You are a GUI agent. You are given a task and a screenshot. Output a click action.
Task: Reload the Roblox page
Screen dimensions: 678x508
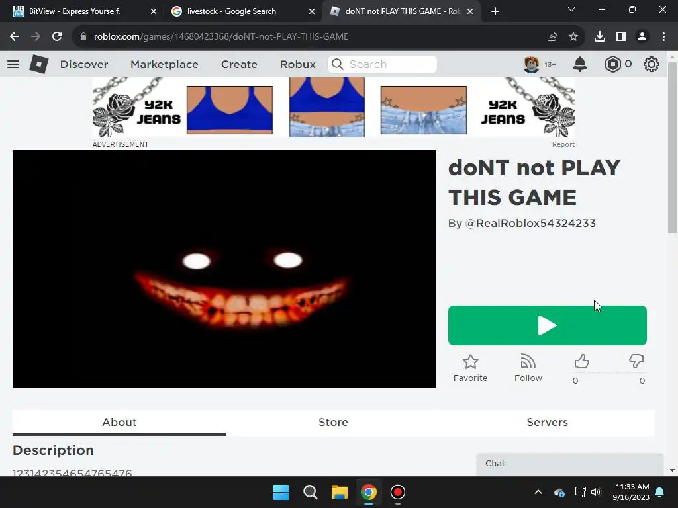click(57, 37)
